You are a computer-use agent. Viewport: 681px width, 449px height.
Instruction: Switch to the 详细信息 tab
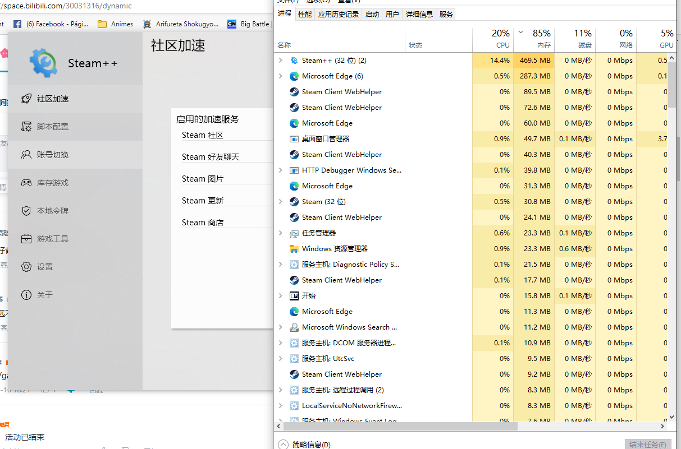tap(419, 14)
